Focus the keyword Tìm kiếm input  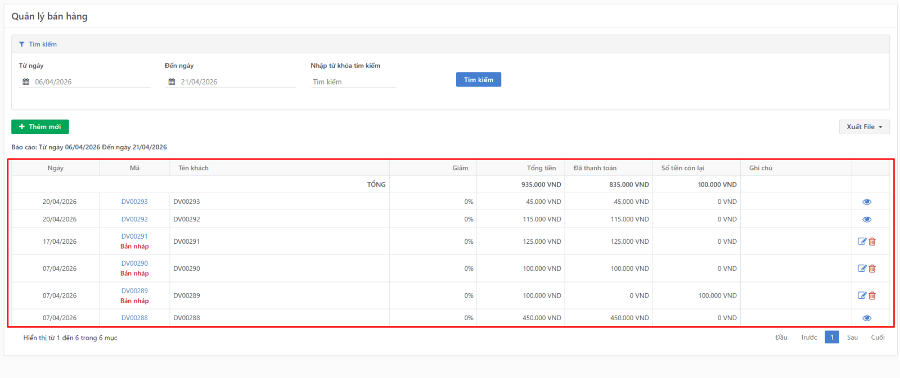pyautogui.click(x=354, y=82)
